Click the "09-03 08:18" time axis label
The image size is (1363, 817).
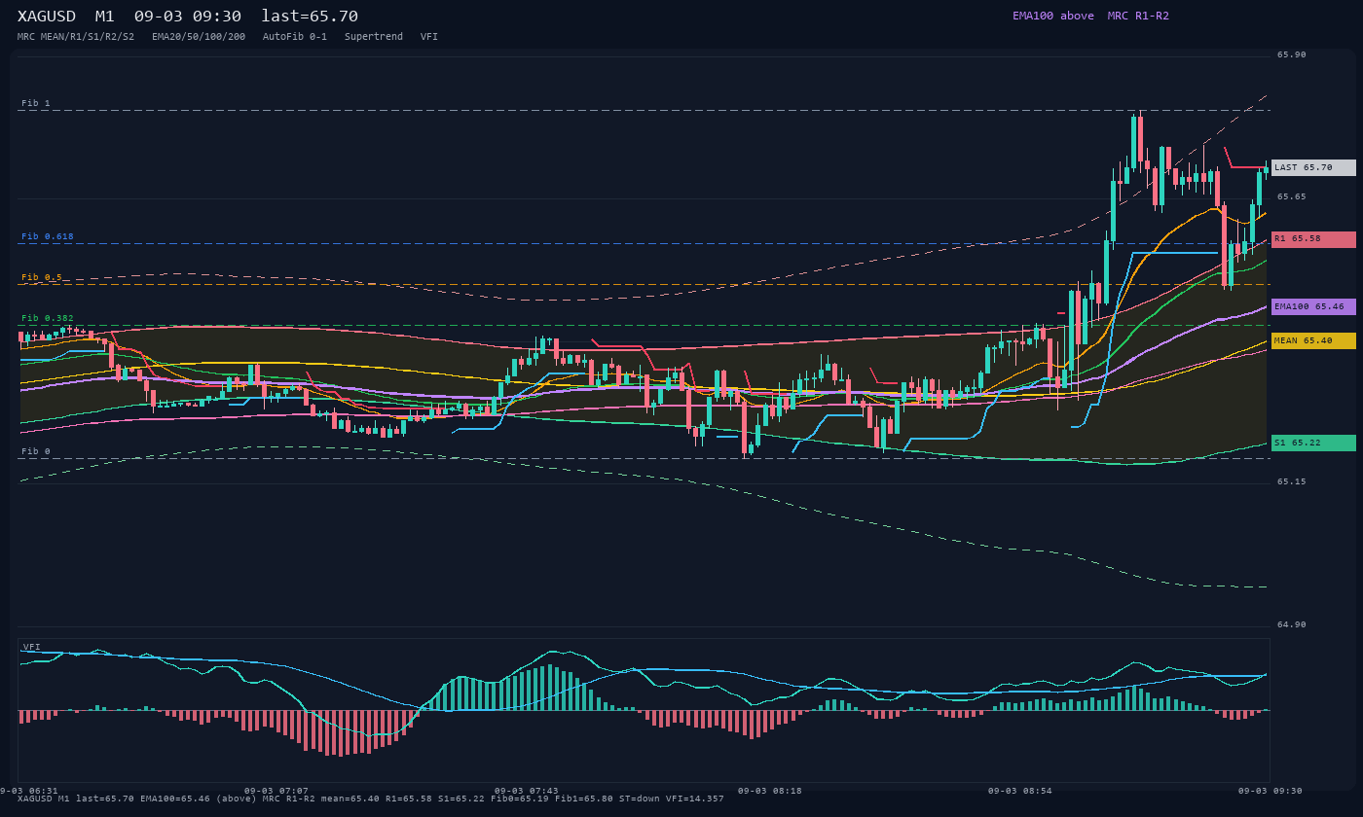[770, 791]
